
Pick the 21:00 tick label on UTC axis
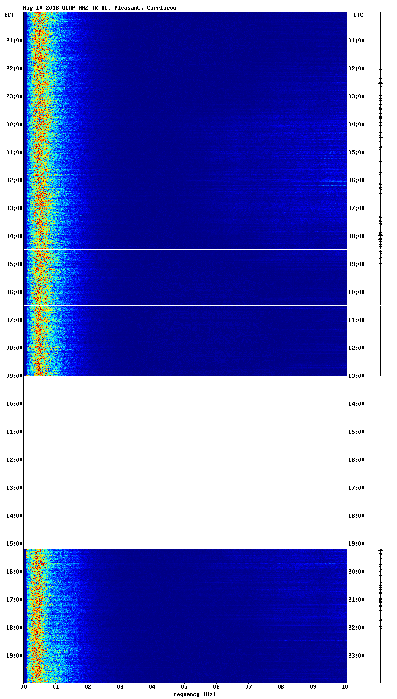356,600
